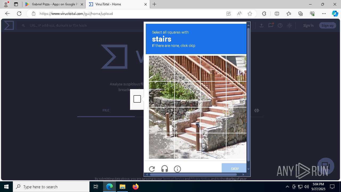The height and width of the screenshot is (192, 341).
Task: Open Microsoft Edge from taskbar
Action: pos(109,187)
